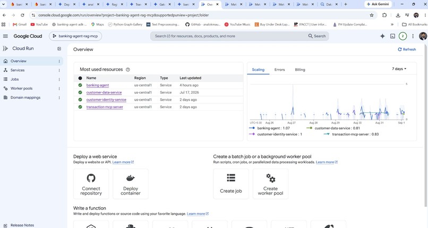
Task: Click the Refresh button
Action: point(407,49)
